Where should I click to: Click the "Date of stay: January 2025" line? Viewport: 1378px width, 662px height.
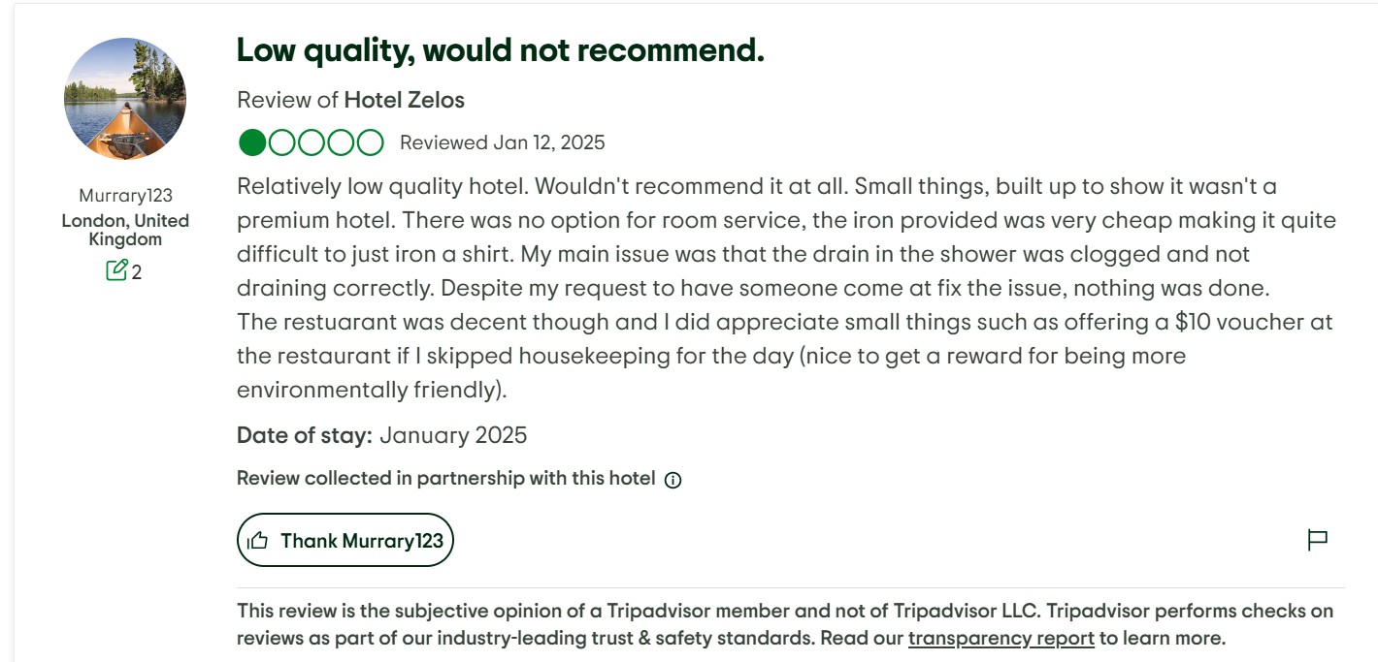382,435
